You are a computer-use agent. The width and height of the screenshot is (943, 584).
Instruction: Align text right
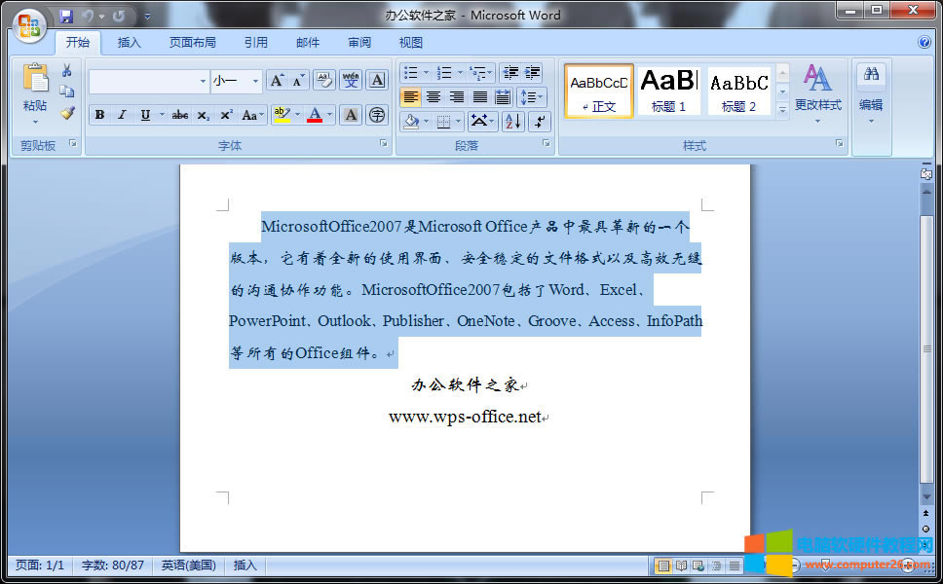click(457, 96)
